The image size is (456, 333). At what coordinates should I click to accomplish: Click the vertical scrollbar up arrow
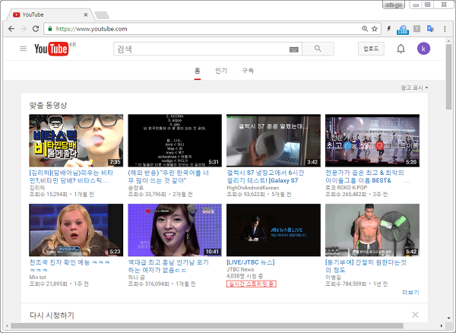(x=449, y=42)
